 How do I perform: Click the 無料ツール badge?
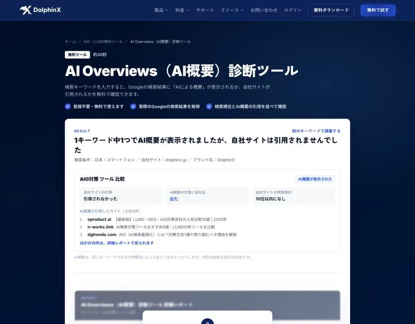pyautogui.click(x=77, y=54)
